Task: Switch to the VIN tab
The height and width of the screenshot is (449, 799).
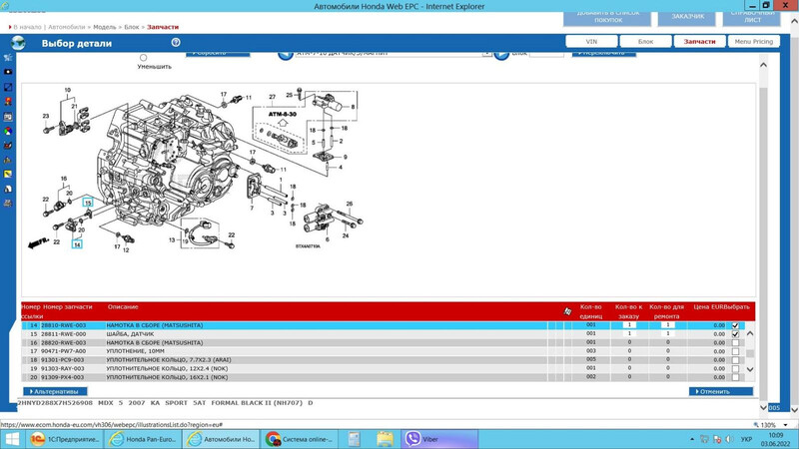Action: (591, 41)
